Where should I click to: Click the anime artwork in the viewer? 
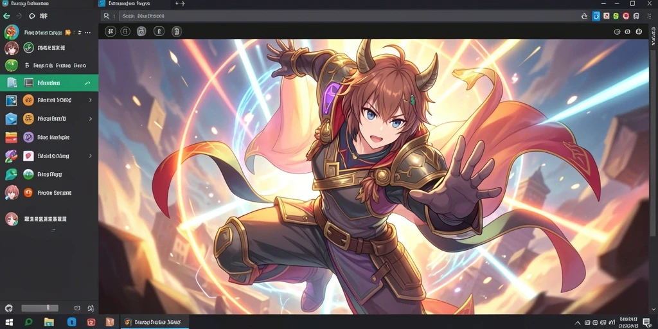(x=373, y=177)
